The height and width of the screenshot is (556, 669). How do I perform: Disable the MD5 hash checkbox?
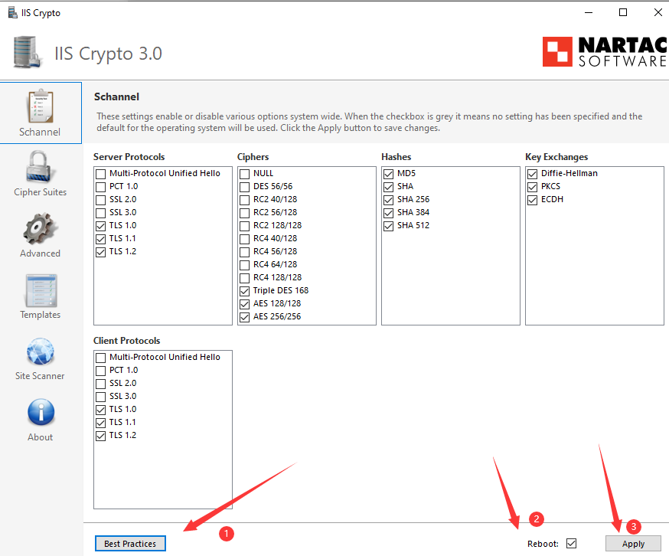coord(388,174)
